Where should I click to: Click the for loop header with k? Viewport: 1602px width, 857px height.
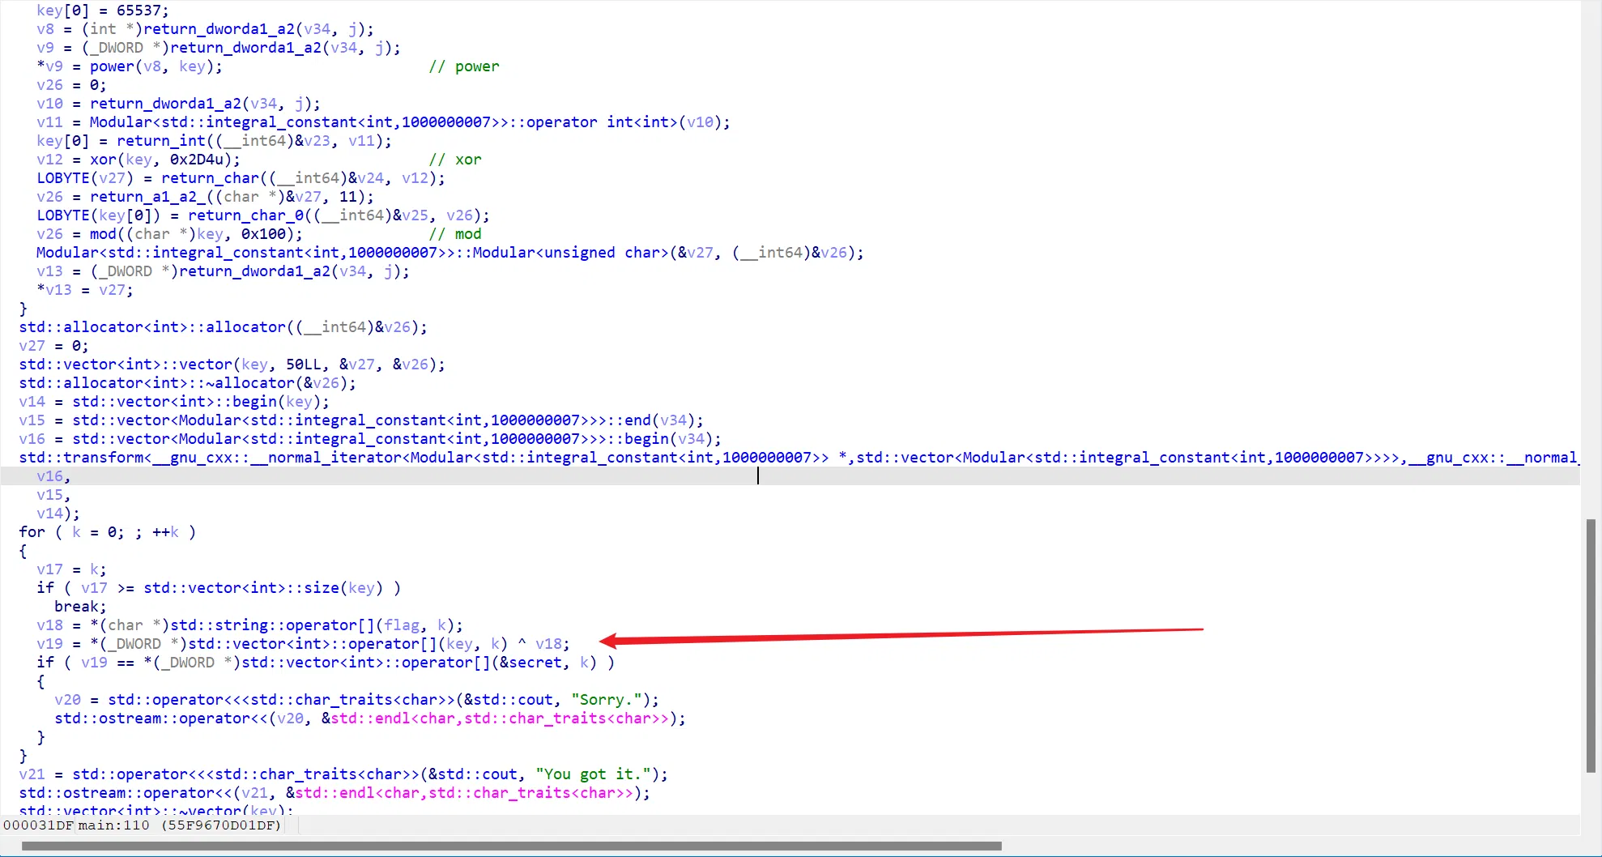point(107,532)
